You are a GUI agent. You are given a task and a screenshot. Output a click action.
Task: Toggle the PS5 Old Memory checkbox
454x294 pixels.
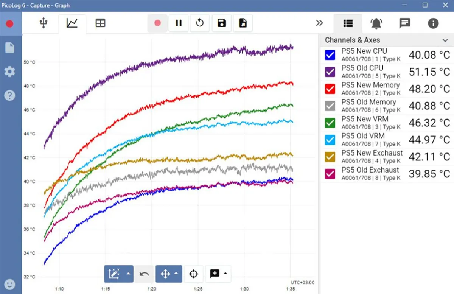click(x=330, y=106)
